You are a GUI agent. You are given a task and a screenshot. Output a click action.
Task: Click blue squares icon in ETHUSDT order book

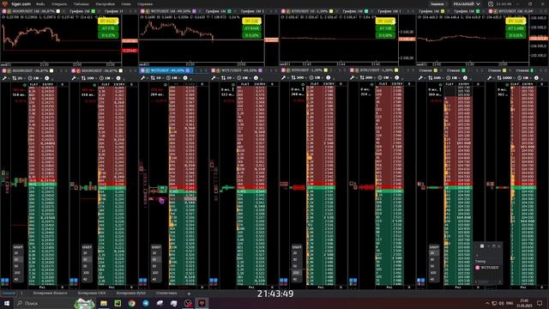point(284,281)
